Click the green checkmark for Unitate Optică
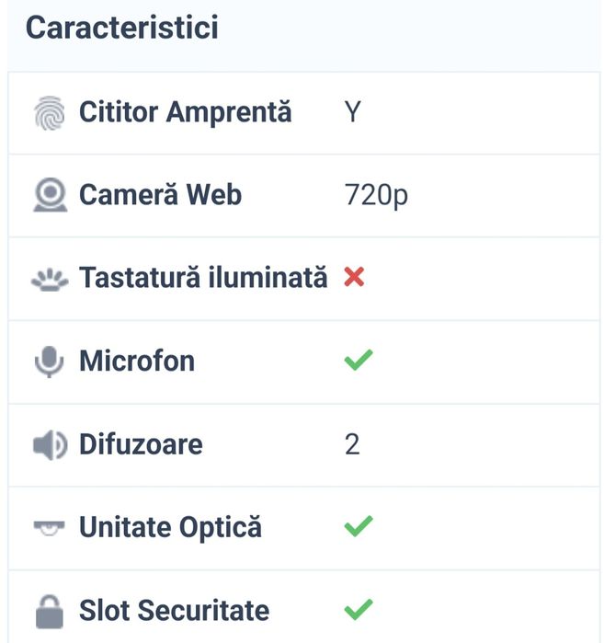The height and width of the screenshot is (643, 604). 358,527
